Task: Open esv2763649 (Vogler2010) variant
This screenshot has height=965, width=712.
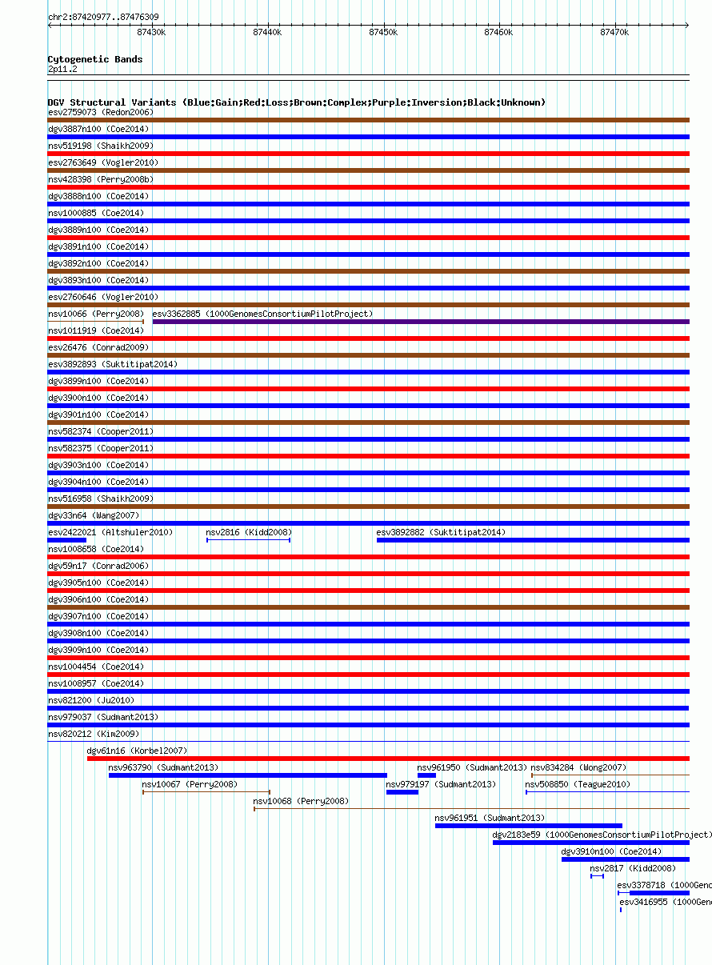Action: 103,162
